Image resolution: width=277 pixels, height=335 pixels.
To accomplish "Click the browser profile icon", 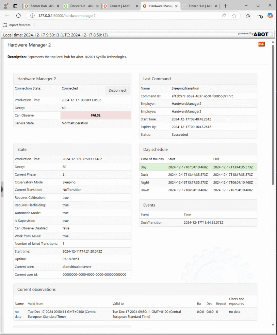I will 6,6.
